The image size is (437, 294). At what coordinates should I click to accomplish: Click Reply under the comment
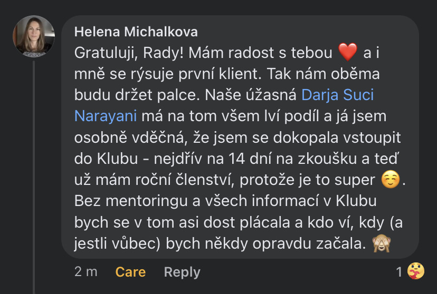(x=182, y=272)
